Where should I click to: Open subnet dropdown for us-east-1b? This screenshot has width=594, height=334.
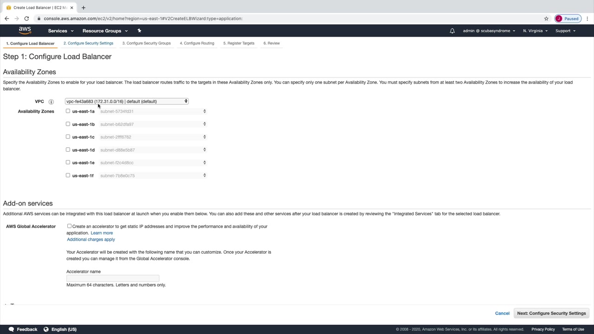[153, 124]
